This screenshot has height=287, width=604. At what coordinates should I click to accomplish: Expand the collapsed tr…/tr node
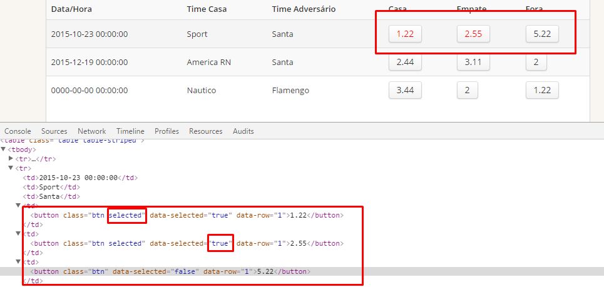coord(11,158)
